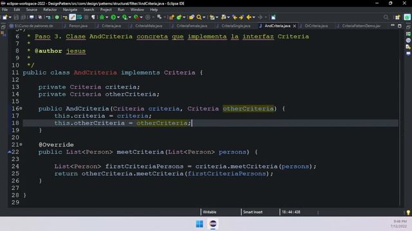Screen dimensions: 412x231
Task: Click the green Debug bug icon
Action: 102,17
